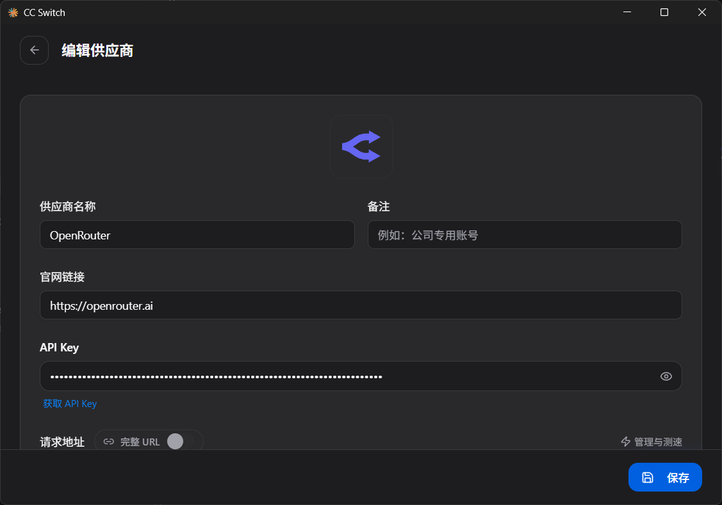Click the OpenRouter provider logo icon

point(361,147)
